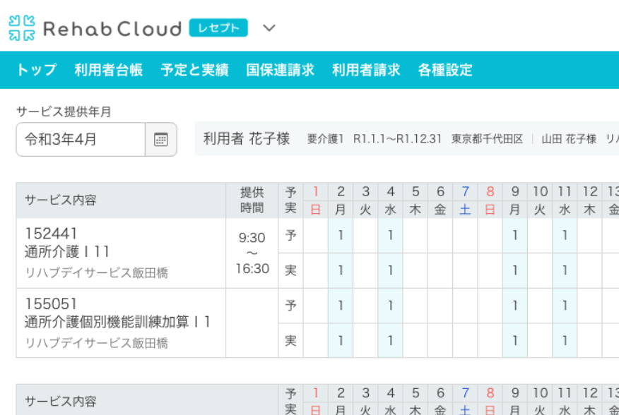Click the サービス提供年月 field 令和3年4月
The image size is (619, 415).
tap(81, 140)
